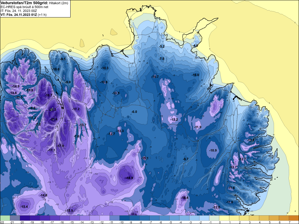The width and height of the screenshot is (299, 224).
Task: Select the -7.6 temperature label
Action: click(x=77, y=136)
